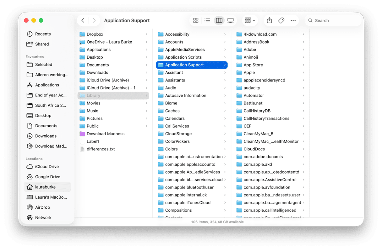Open the Tags icon in the toolbar
382x250 pixels.
(281, 20)
